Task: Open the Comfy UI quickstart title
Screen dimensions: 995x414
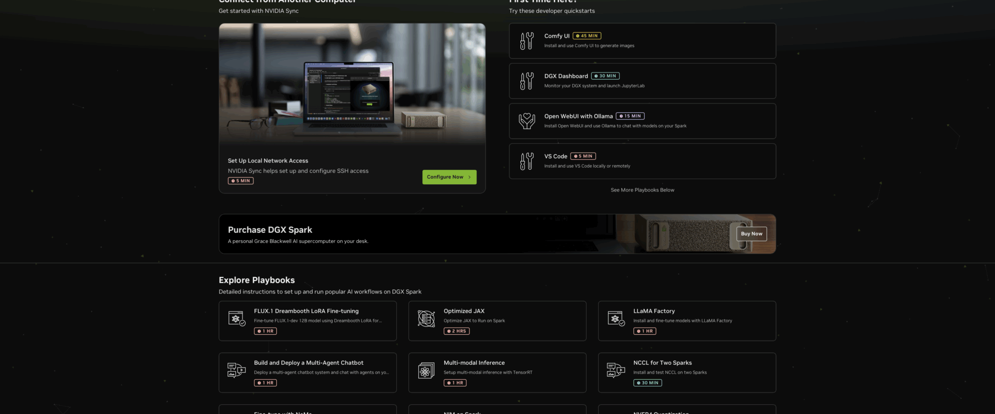Action: (557, 36)
